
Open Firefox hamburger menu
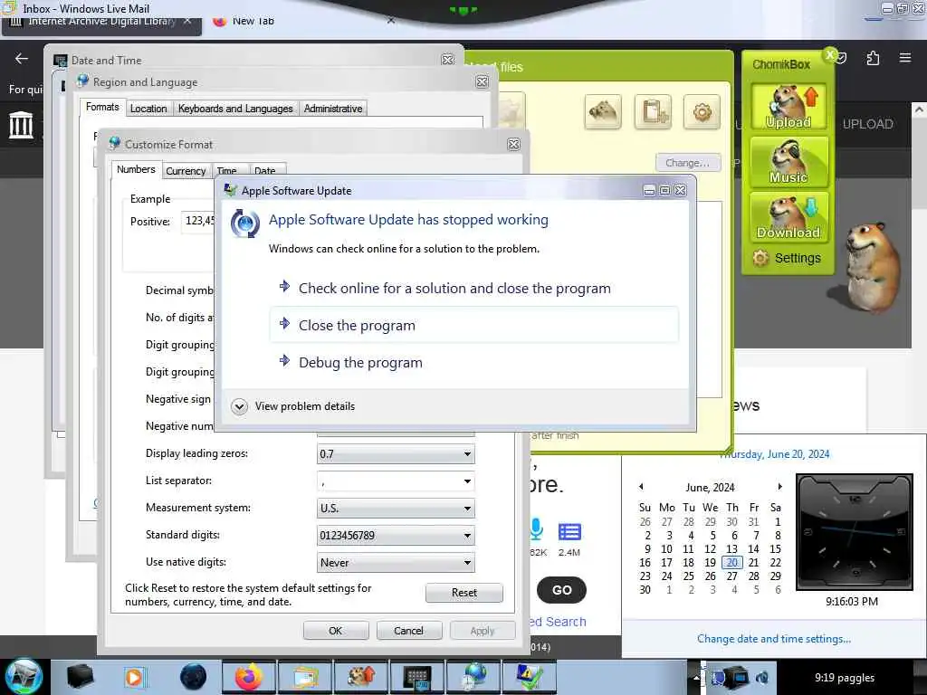(x=905, y=58)
